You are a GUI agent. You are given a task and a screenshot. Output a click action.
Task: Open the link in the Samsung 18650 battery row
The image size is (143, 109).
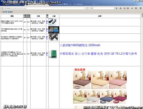[47, 54]
